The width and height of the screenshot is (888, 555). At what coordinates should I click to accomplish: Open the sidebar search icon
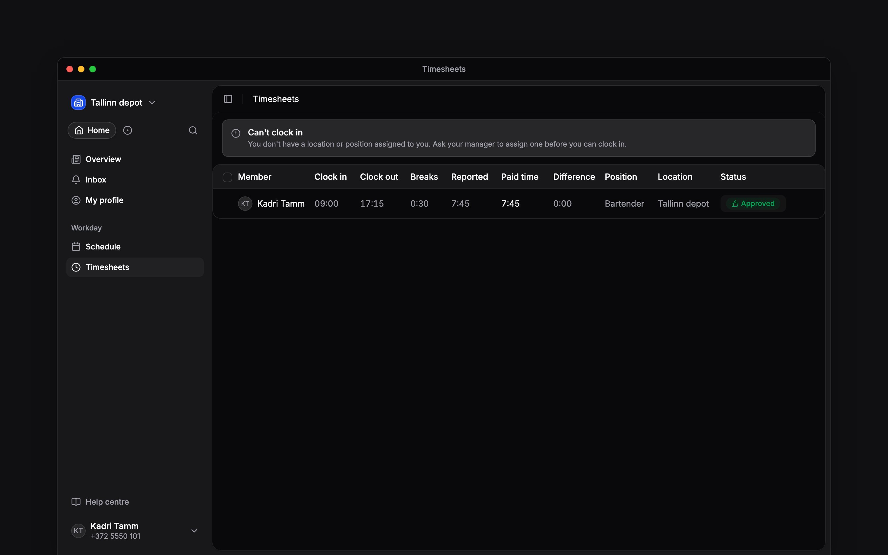[193, 130]
